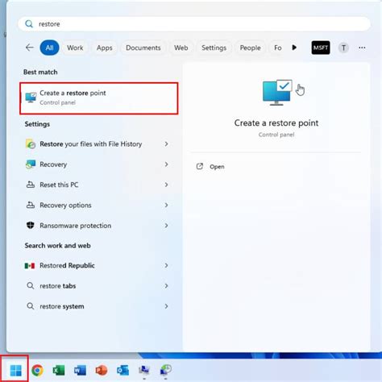Open the Ransomware protection result

[x=97, y=226]
